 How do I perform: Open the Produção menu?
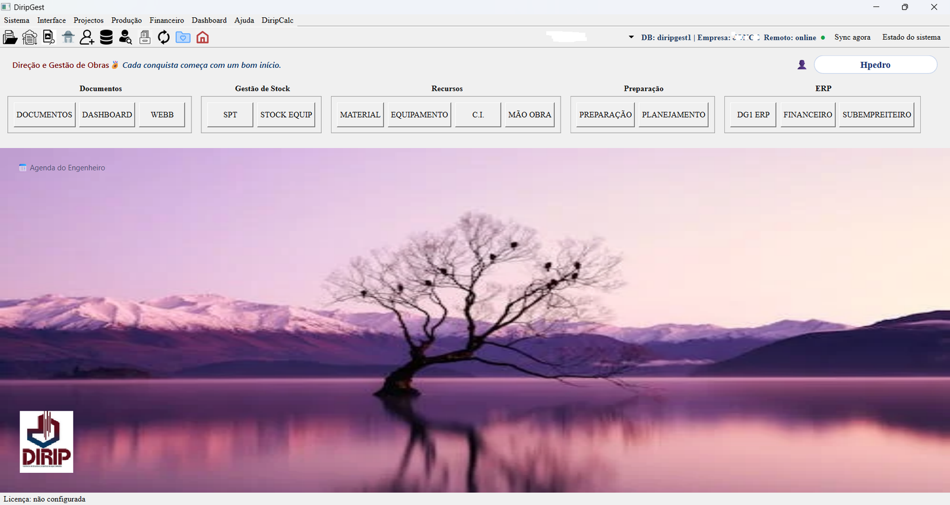126,20
